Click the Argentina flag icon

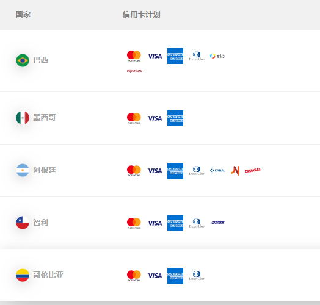23,170
